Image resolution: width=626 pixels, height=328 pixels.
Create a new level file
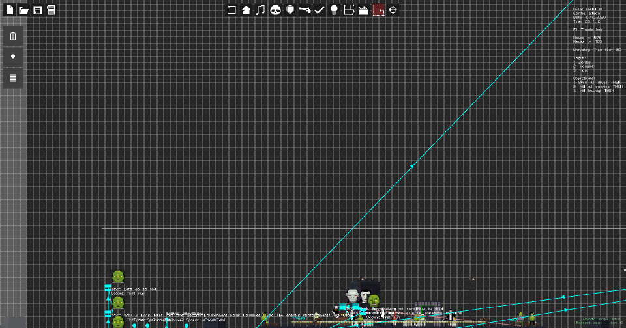pyautogui.click(x=10, y=10)
